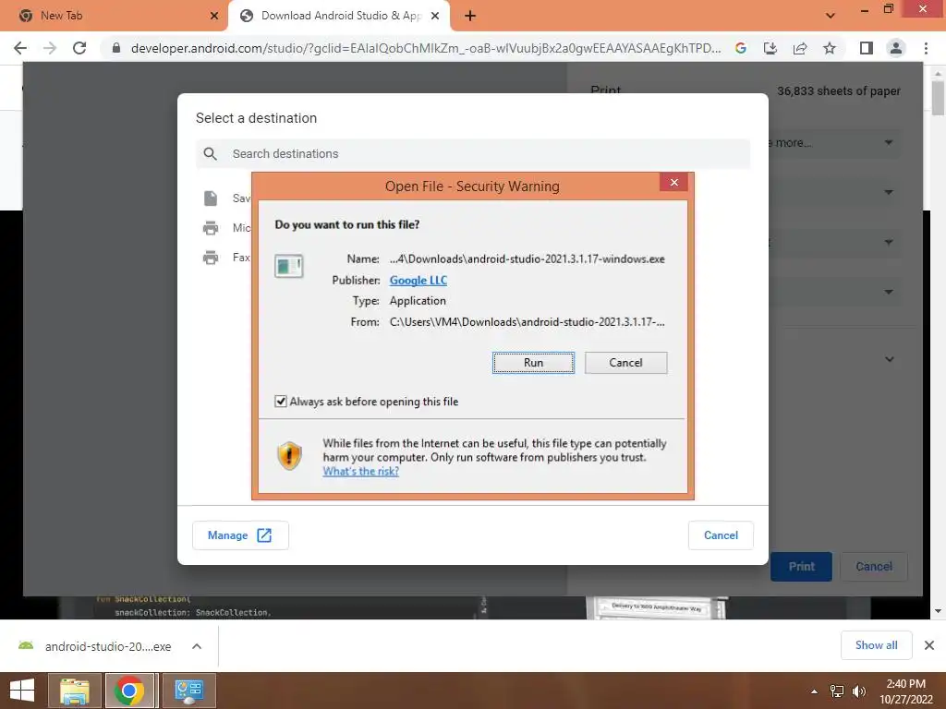Cancel the Open File Security Warning dialog
946x709 pixels.
(x=625, y=363)
